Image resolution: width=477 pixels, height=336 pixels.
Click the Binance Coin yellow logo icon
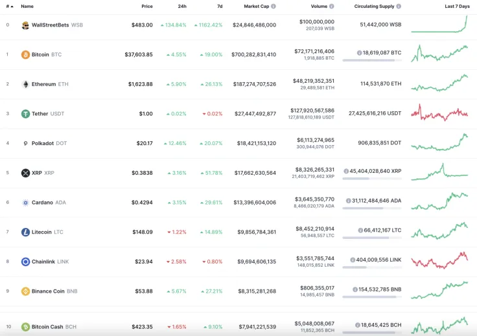click(x=25, y=291)
